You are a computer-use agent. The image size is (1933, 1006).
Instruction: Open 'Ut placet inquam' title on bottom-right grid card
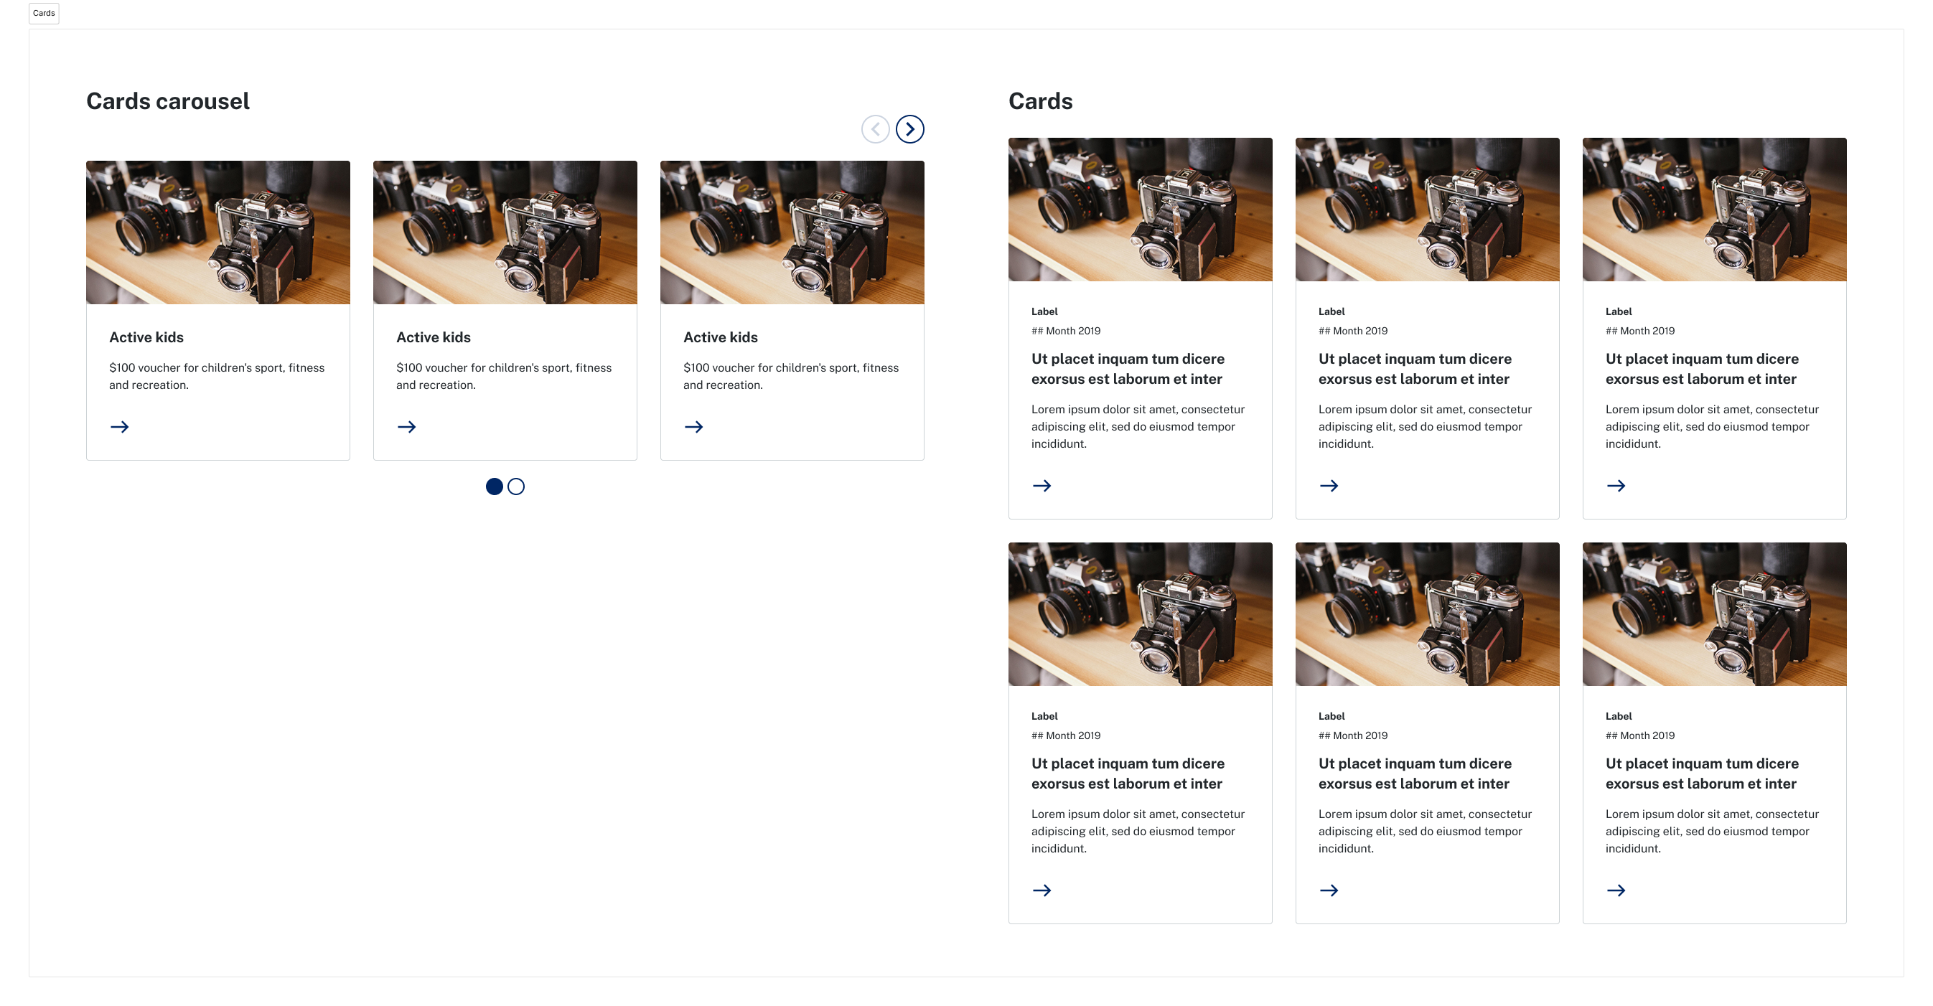coord(1702,774)
